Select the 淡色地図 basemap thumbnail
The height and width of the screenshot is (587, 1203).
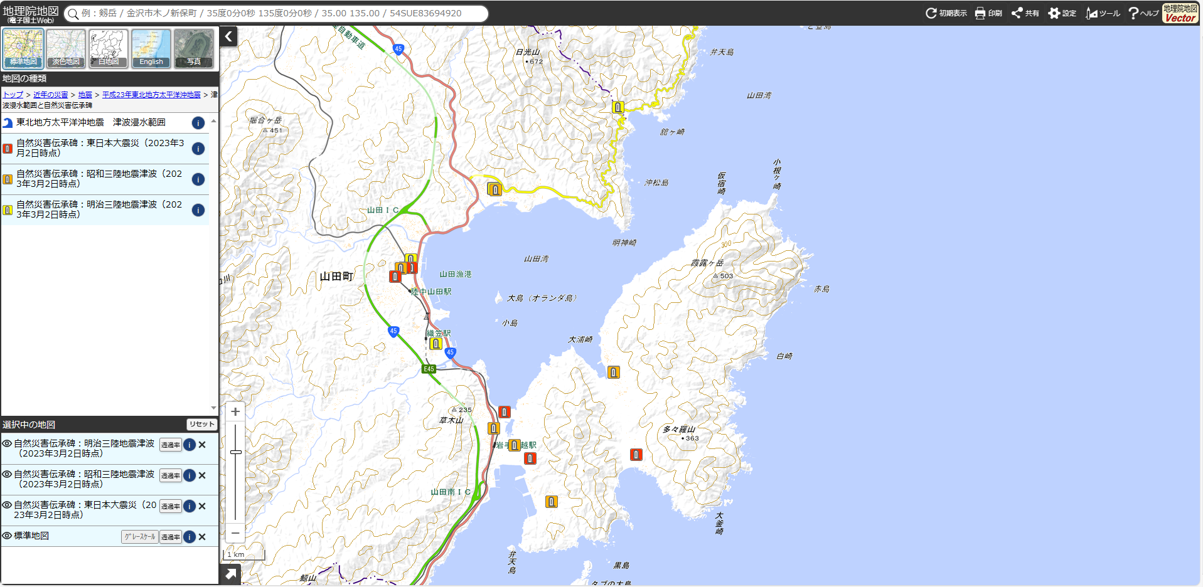coord(66,48)
